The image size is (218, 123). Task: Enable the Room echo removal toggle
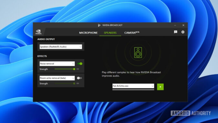tap(79, 78)
